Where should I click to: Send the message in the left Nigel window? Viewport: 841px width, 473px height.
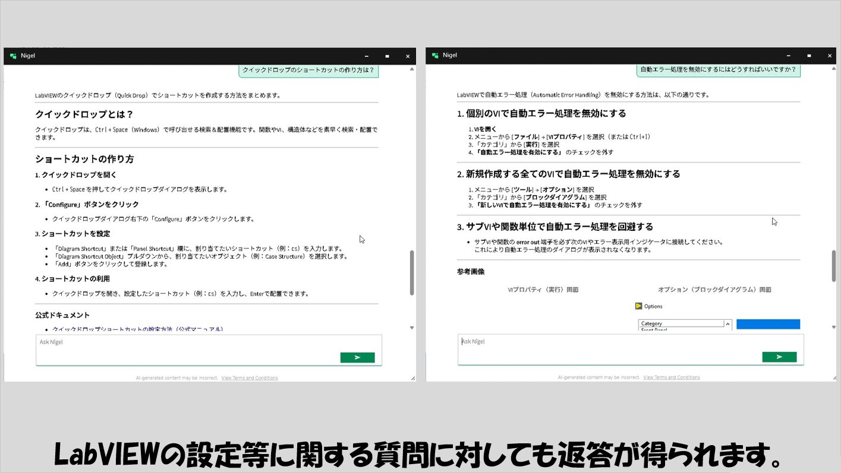click(x=357, y=357)
